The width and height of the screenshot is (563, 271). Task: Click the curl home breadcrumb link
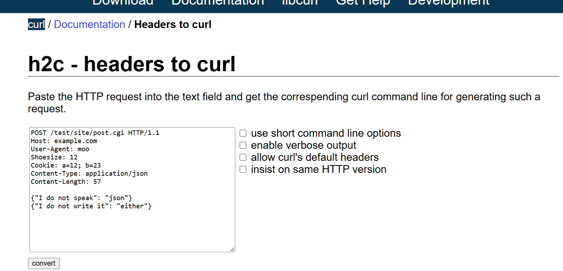click(x=36, y=24)
